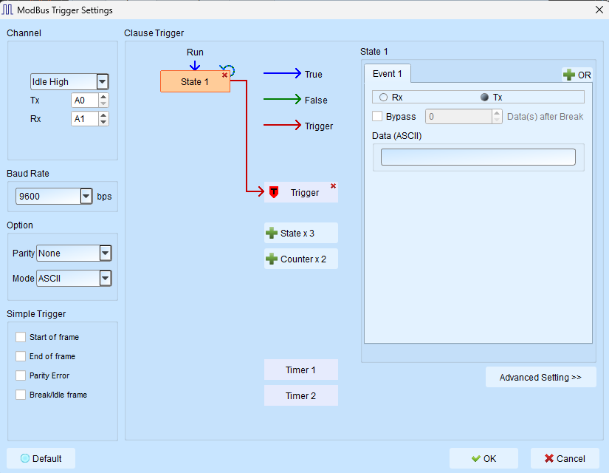The image size is (609, 473).
Task: Select the Rx radio button
Action: pos(383,98)
